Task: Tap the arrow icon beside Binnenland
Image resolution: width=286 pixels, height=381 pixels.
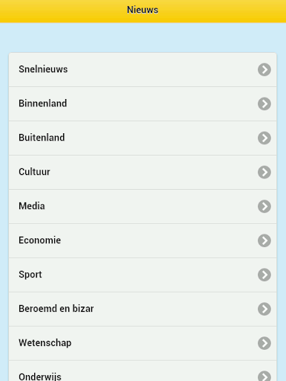Action: pyautogui.click(x=264, y=103)
